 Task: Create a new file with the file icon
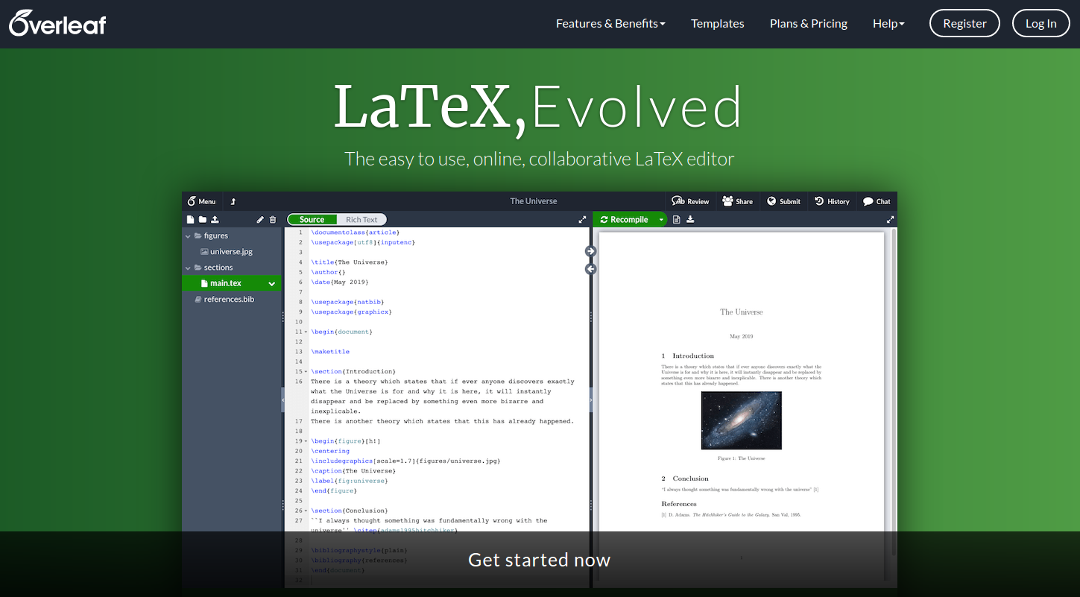click(x=190, y=219)
